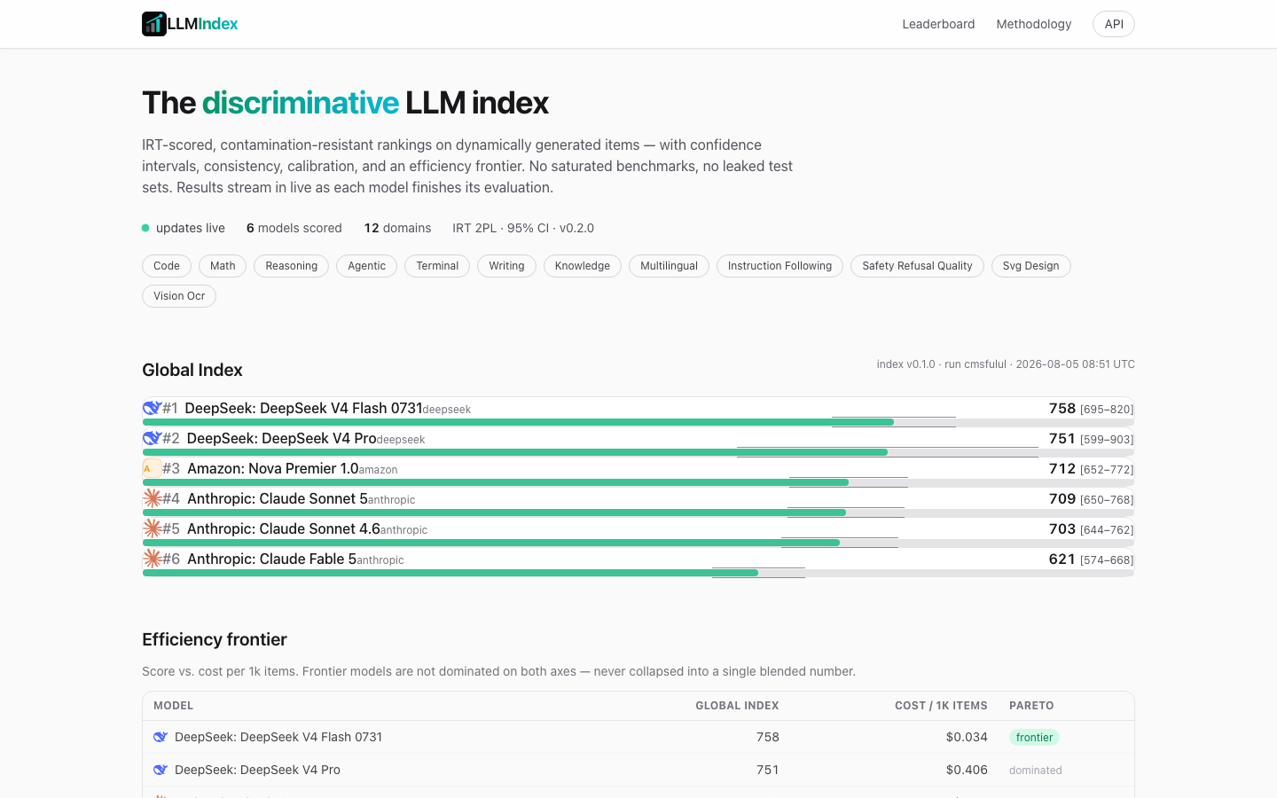Click the GLOBAL INDEX column header

[737, 706]
